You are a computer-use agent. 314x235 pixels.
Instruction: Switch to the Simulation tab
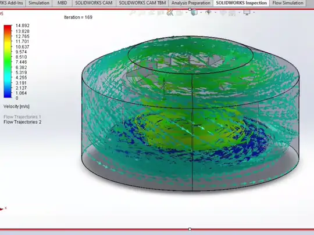point(39,3)
